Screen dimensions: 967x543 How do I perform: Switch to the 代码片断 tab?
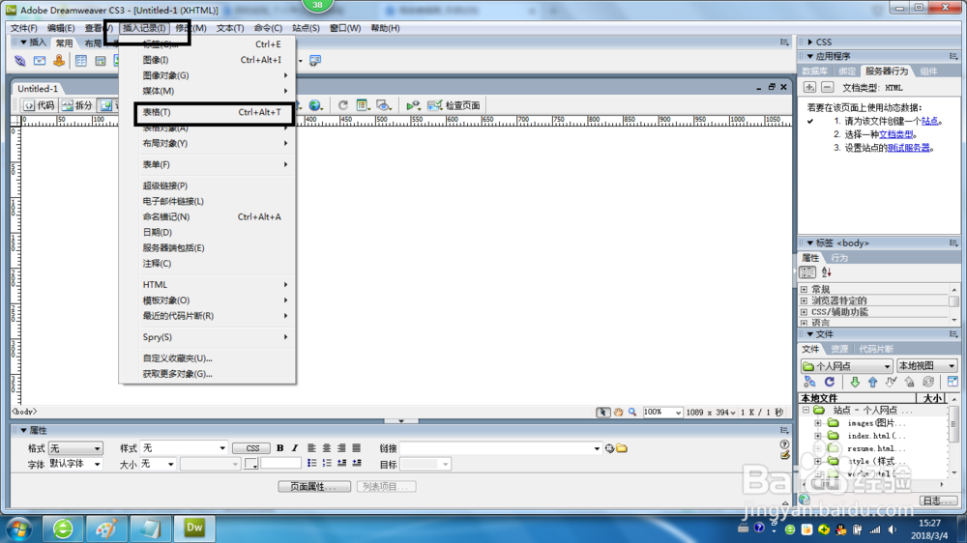click(x=876, y=350)
